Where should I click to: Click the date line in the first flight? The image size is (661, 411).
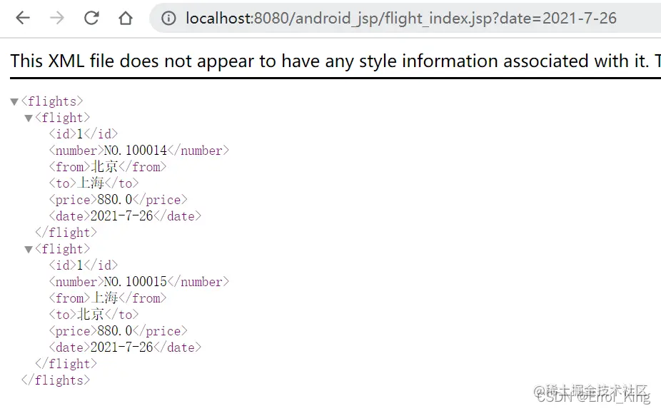tap(125, 216)
